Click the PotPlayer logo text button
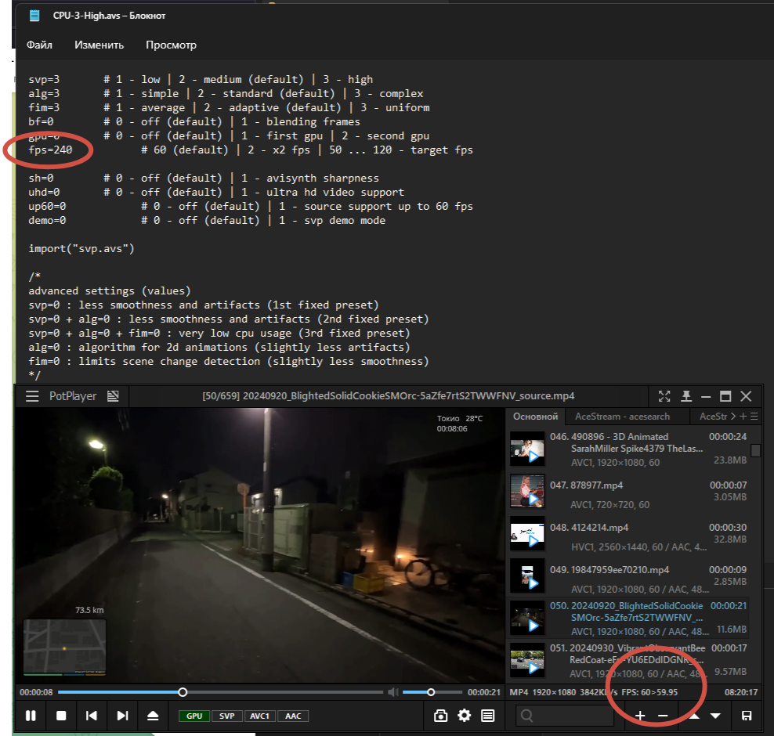This screenshot has height=736, width=774. point(73,396)
